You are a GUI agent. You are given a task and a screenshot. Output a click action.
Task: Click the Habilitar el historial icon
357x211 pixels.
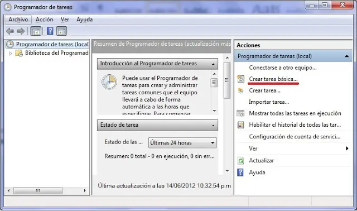coord(240,125)
